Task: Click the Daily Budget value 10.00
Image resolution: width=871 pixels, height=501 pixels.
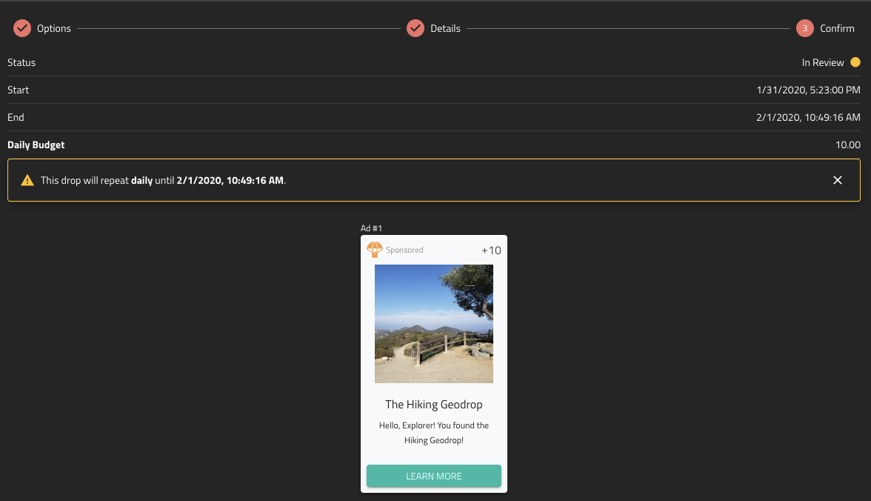Action: pos(847,145)
